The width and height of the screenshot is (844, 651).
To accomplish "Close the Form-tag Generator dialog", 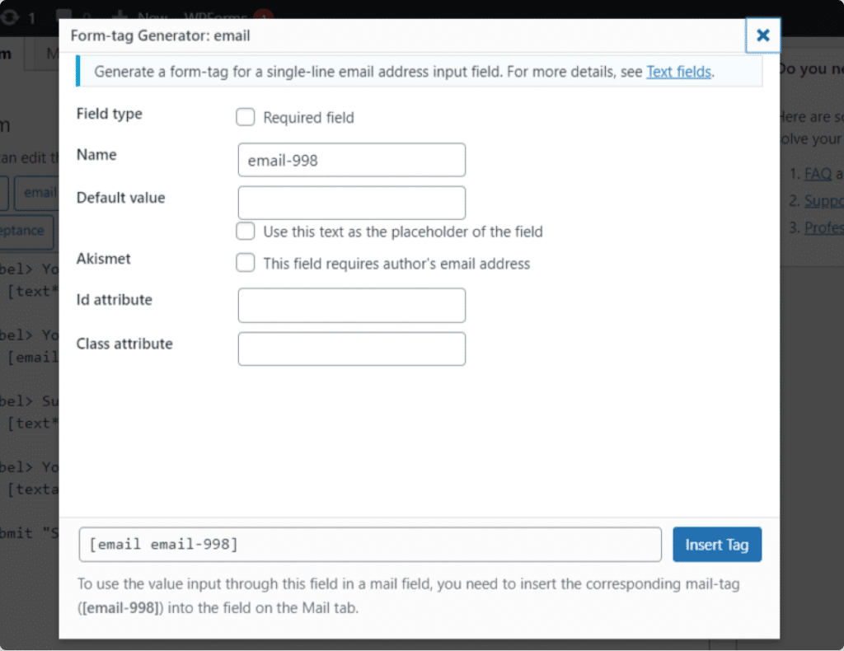I will (762, 35).
